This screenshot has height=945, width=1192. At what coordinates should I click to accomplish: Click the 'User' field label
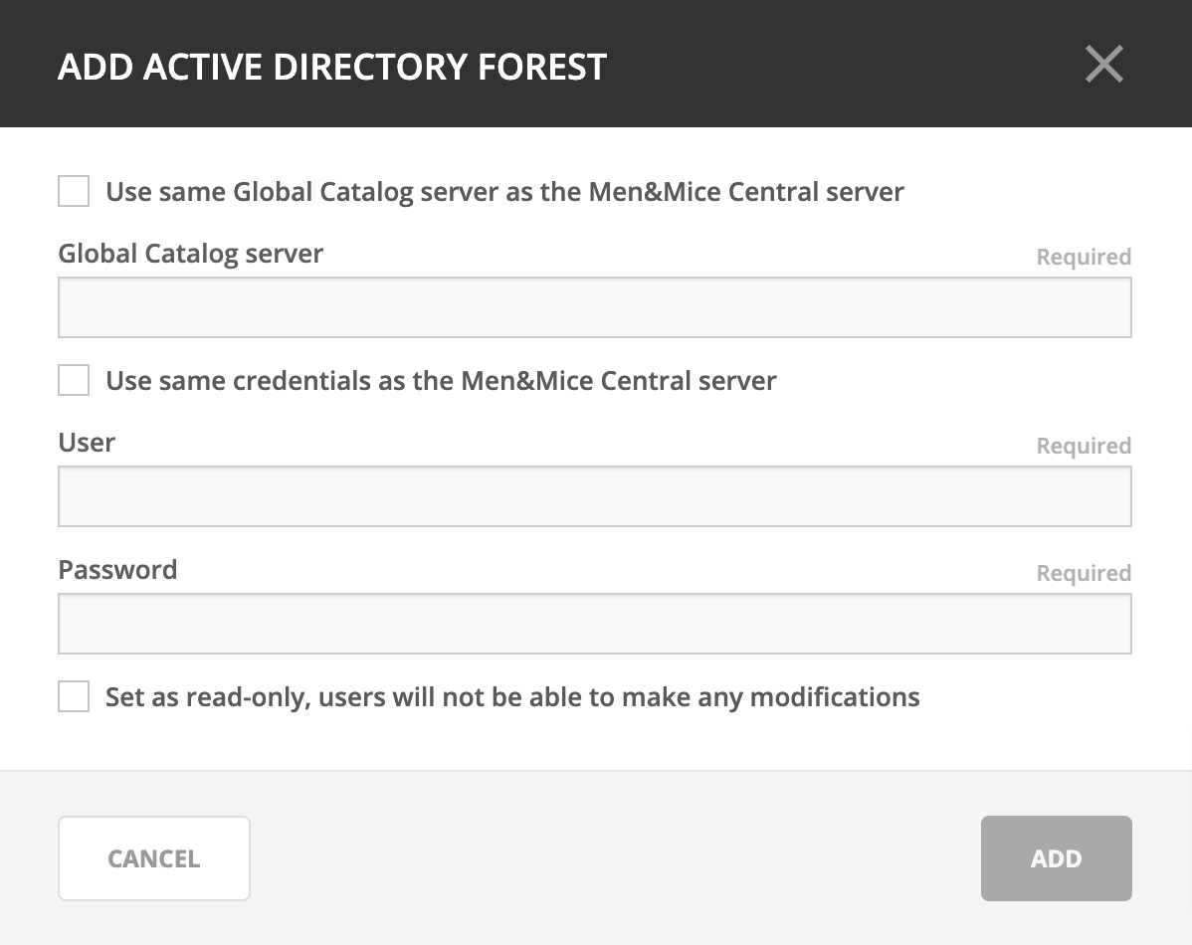[87, 443]
